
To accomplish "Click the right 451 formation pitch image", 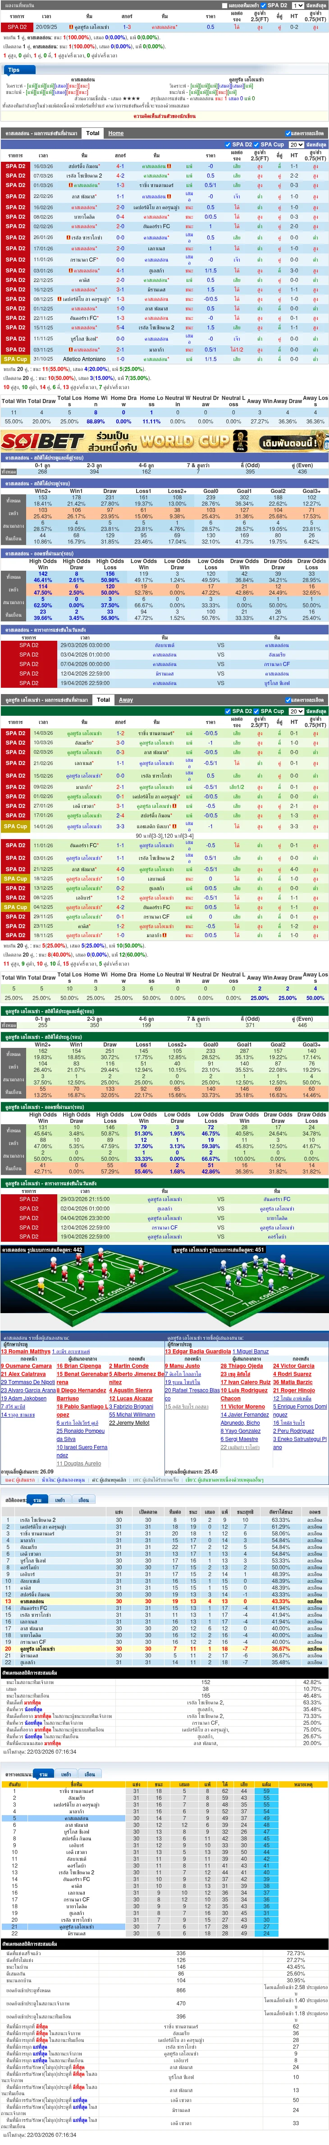I will click(x=247, y=1291).
